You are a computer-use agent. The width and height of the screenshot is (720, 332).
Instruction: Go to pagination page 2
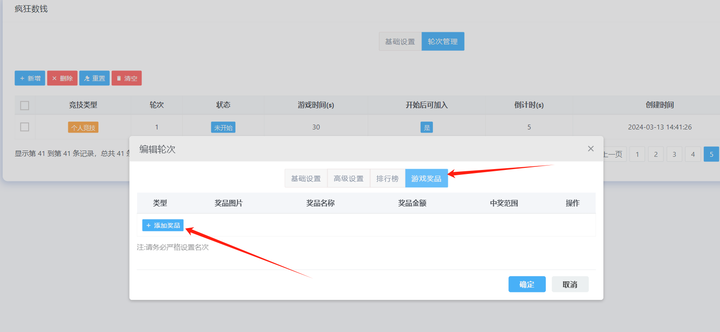click(x=656, y=154)
